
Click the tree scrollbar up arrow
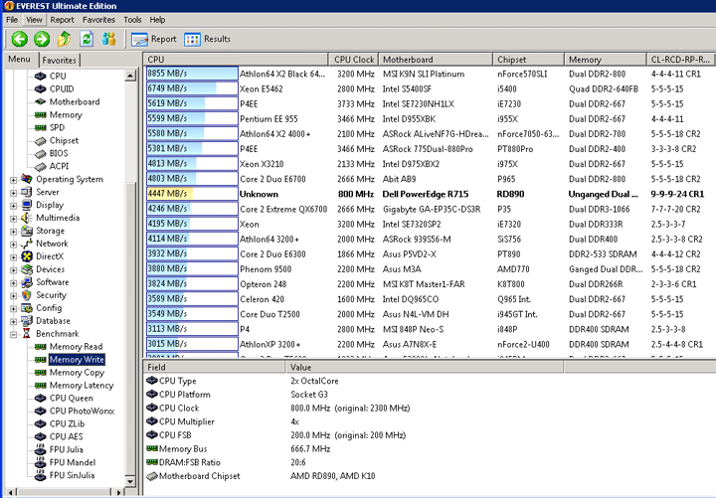[x=130, y=76]
